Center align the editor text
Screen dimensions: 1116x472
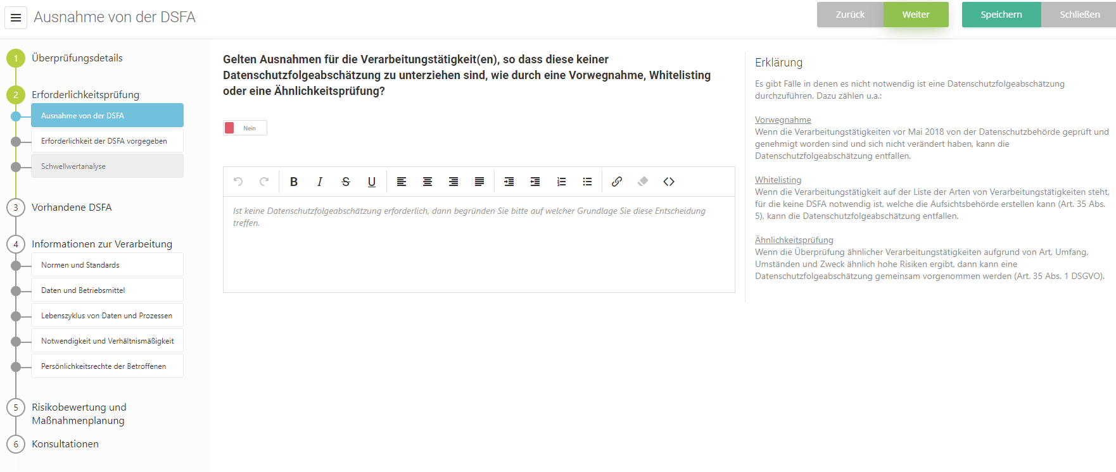(x=428, y=182)
